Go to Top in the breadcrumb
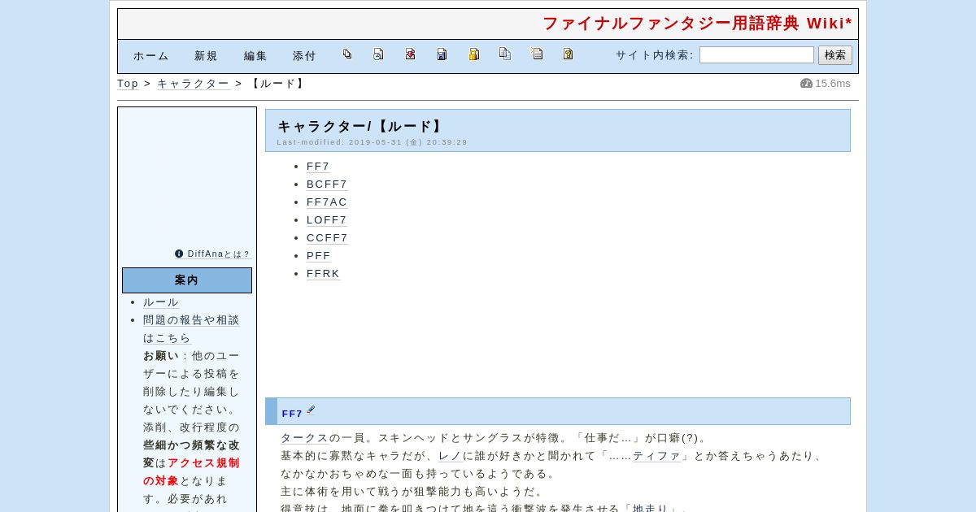Viewport: 976px width, 512px height. pyautogui.click(x=128, y=84)
